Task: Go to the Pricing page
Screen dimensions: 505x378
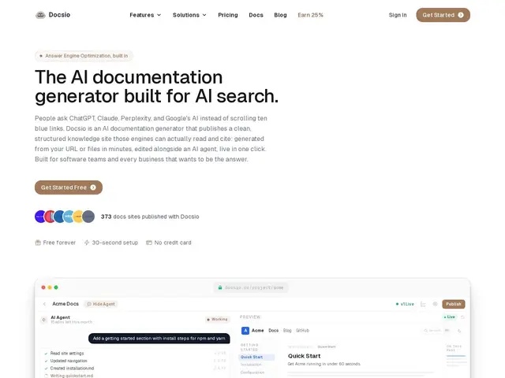Action: coord(228,15)
